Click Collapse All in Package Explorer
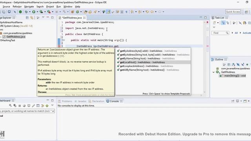251x141 pixels. [x=27, y=18]
